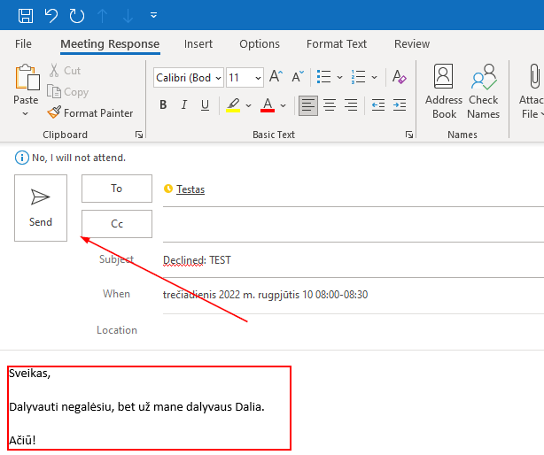Toggle underline formatting
This screenshot has width=544, height=455.
pos(206,105)
